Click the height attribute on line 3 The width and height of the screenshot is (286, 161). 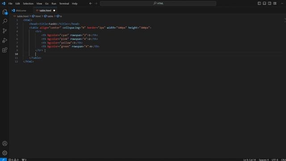coord(133,28)
